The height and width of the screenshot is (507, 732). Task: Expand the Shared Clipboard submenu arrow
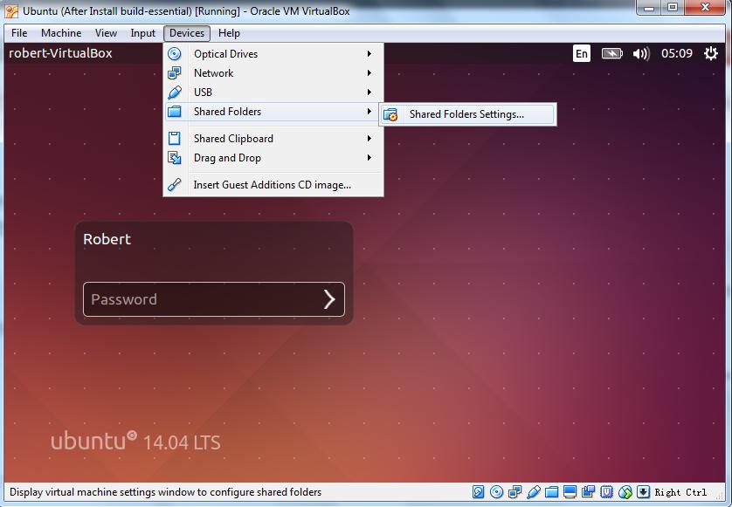(369, 139)
